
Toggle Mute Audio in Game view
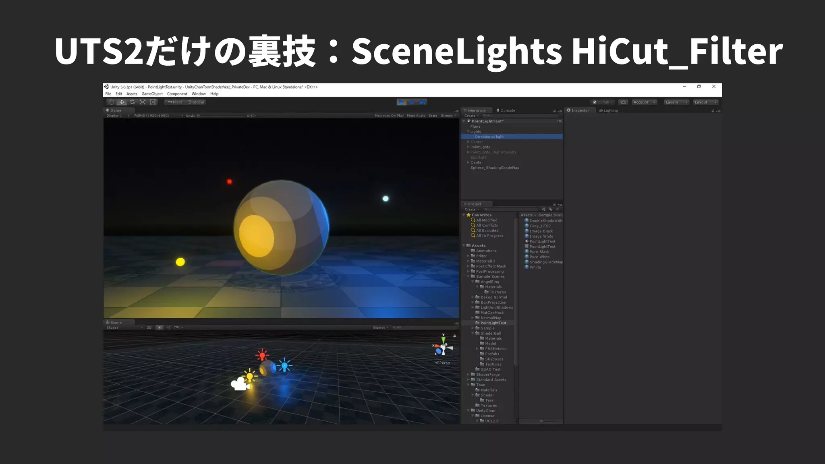[x=416, y=116]
